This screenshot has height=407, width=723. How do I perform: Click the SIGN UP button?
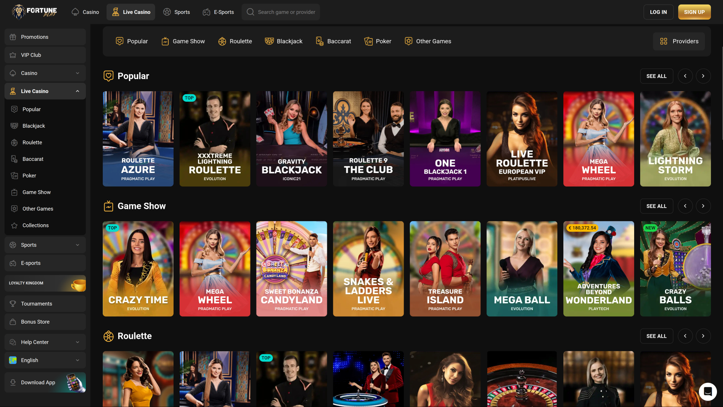[x=694, y=12]
